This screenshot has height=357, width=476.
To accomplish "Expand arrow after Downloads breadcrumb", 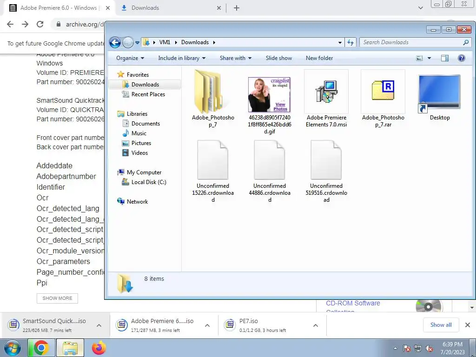I will pyautogui.click(x=214, y=42).
